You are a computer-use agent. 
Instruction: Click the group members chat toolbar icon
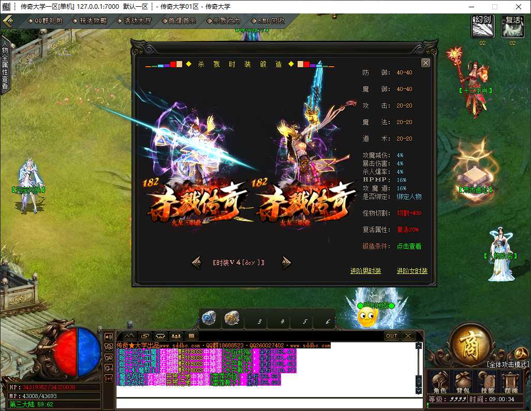click(176, 336)
